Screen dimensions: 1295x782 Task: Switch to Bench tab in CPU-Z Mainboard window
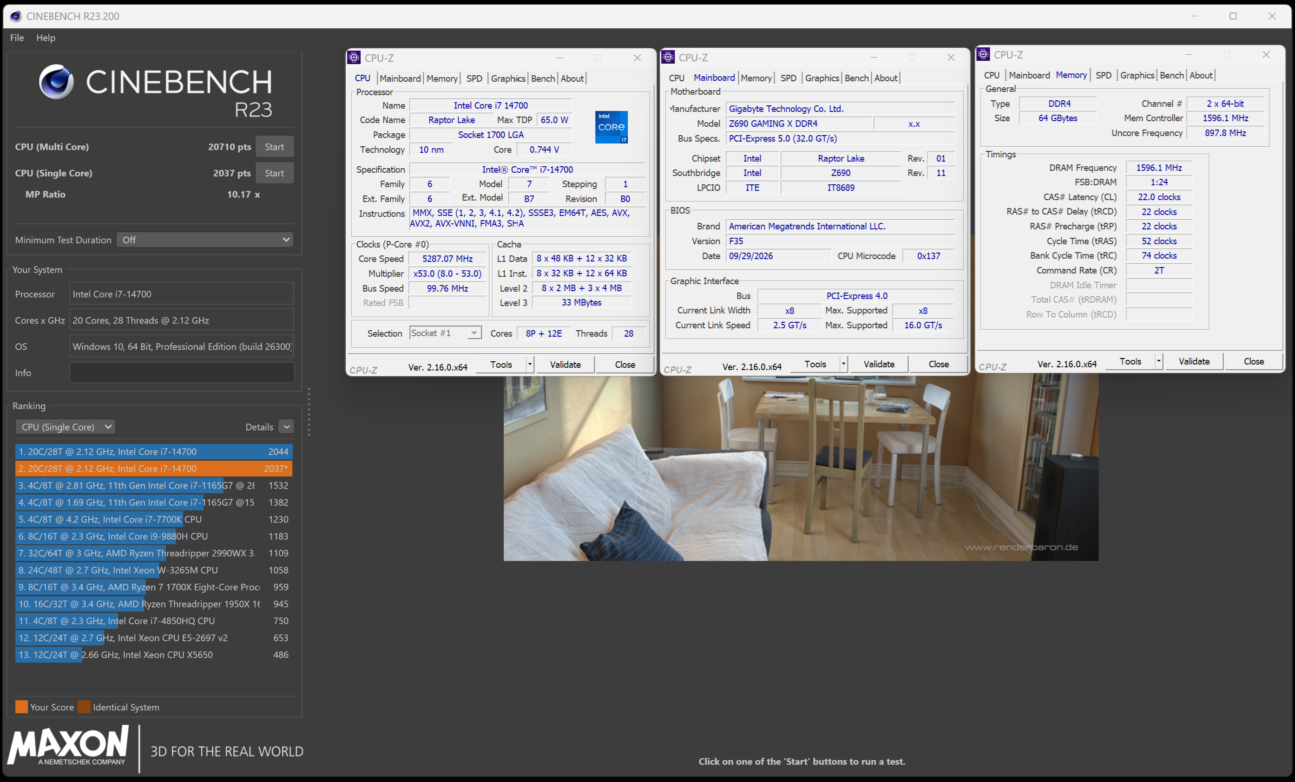click(x=856, y=78)
